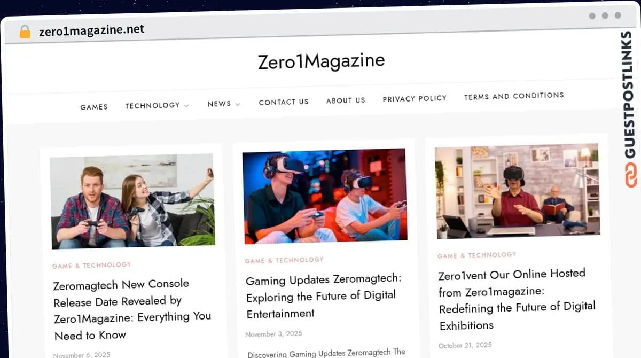
Task: Click the November 3, 2025 post date
Action: (273, 334)
